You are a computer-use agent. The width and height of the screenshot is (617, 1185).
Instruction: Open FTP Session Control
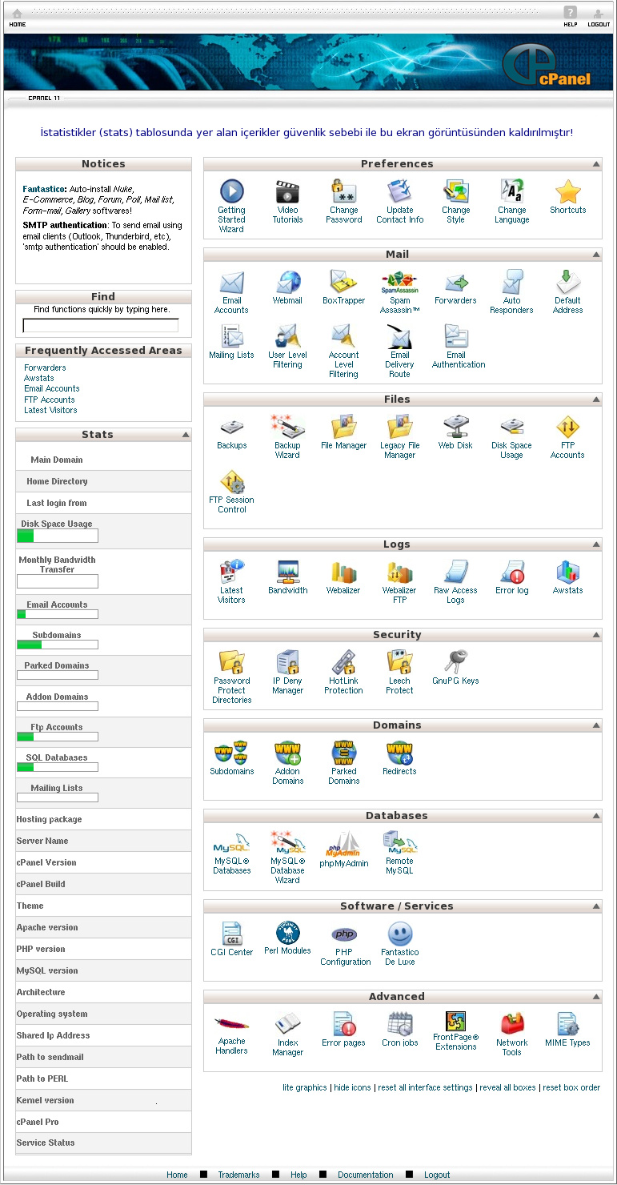tap(232, 482)
